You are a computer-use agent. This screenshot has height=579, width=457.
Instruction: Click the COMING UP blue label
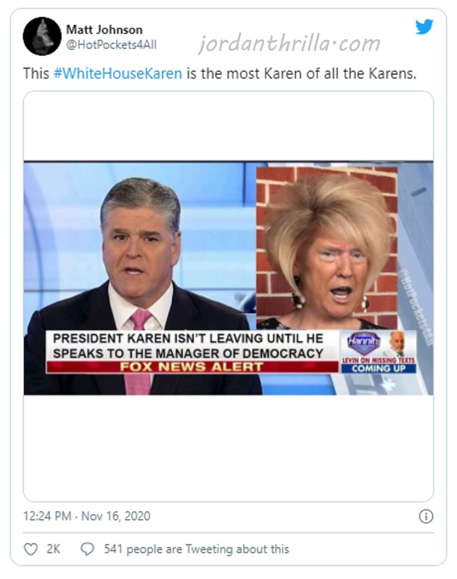(379, 369)
